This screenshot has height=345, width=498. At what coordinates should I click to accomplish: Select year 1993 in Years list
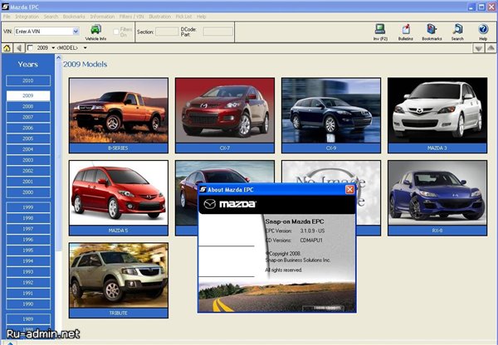[x=28, y=272]
